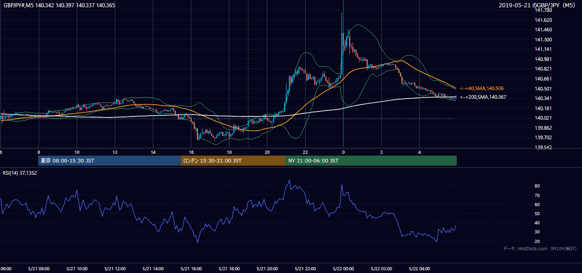Click the bottom axis label 5/21 18:00
This screenshot has width=582, height=273.
point(229,268)
